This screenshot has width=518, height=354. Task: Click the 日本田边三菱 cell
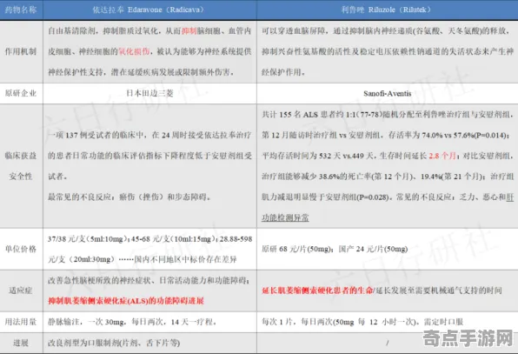[x=149, y=93]
